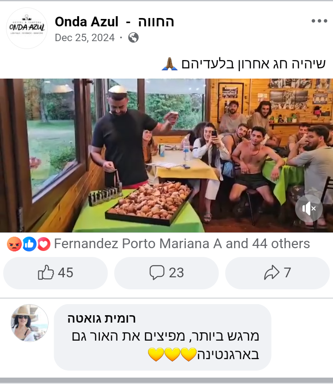The height and width of the screenshot is (385, 333).
Task: Click the yellow hearts in the comment
Action: click(x=172, y=354)
